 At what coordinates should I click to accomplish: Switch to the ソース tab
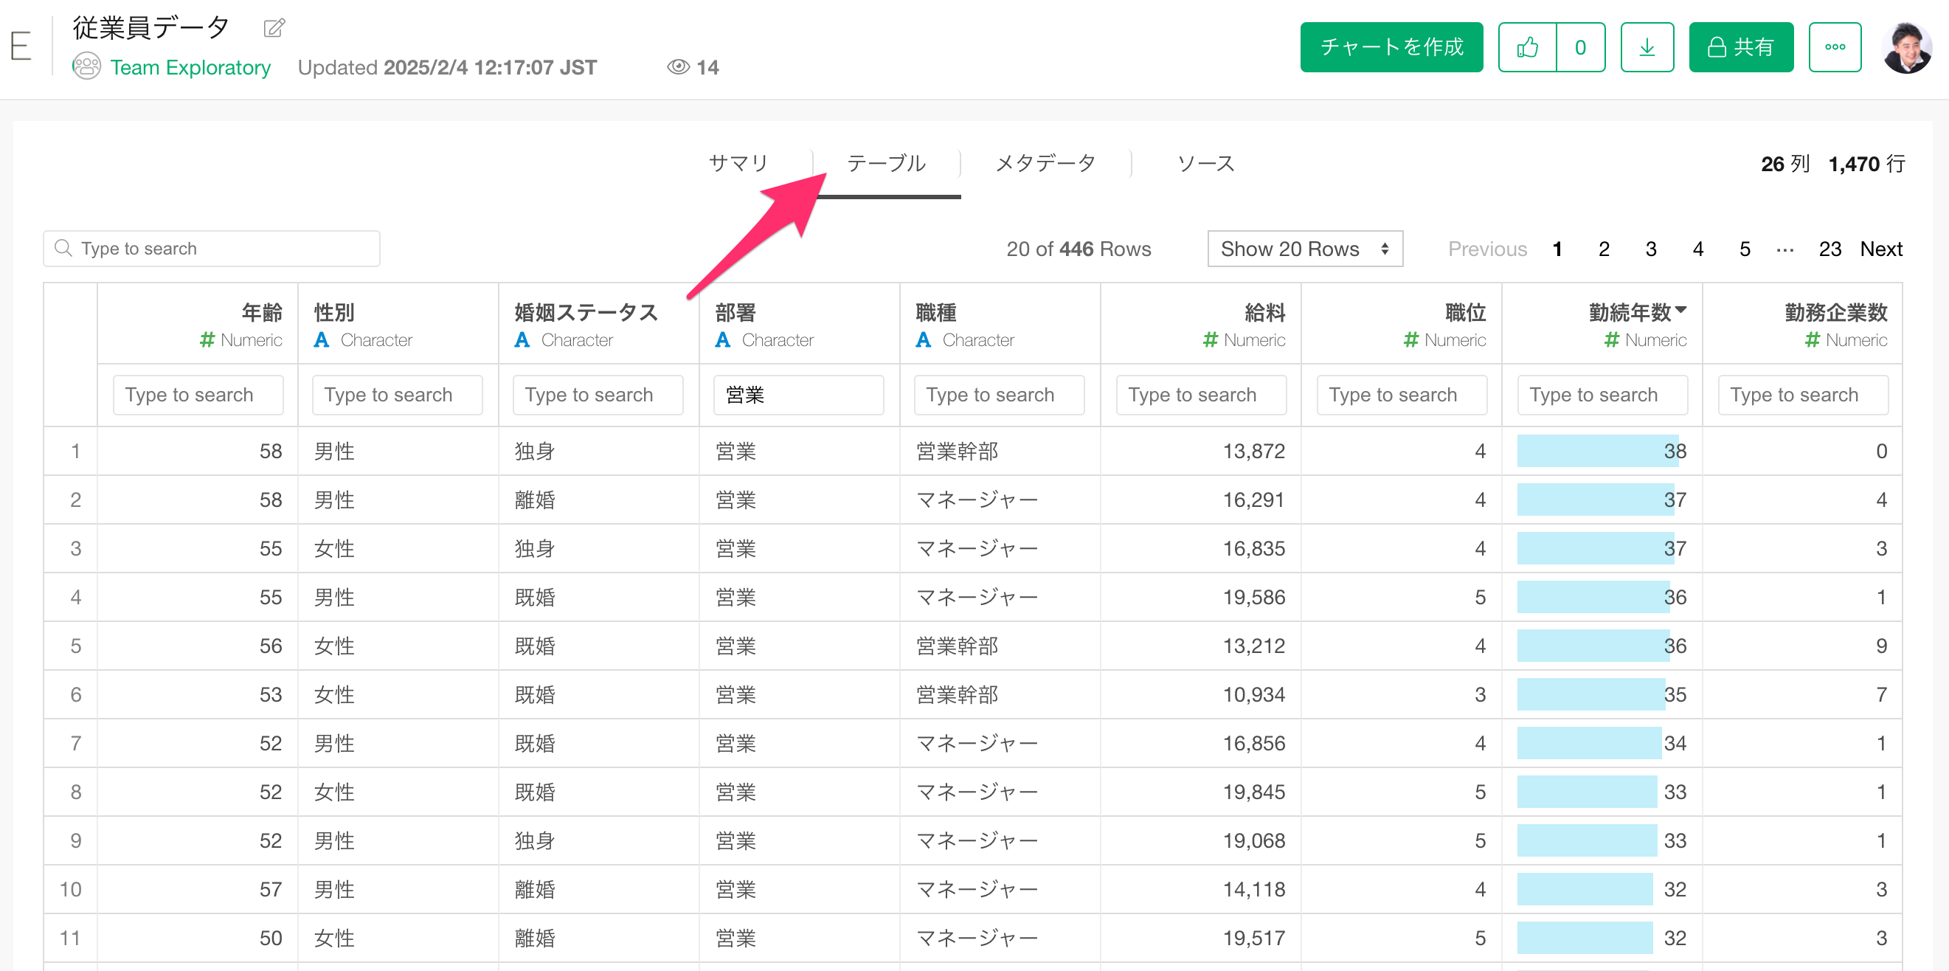coord(1205,164)
